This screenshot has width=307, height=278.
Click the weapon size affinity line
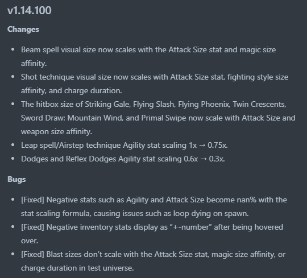click(x=56, y=131)
